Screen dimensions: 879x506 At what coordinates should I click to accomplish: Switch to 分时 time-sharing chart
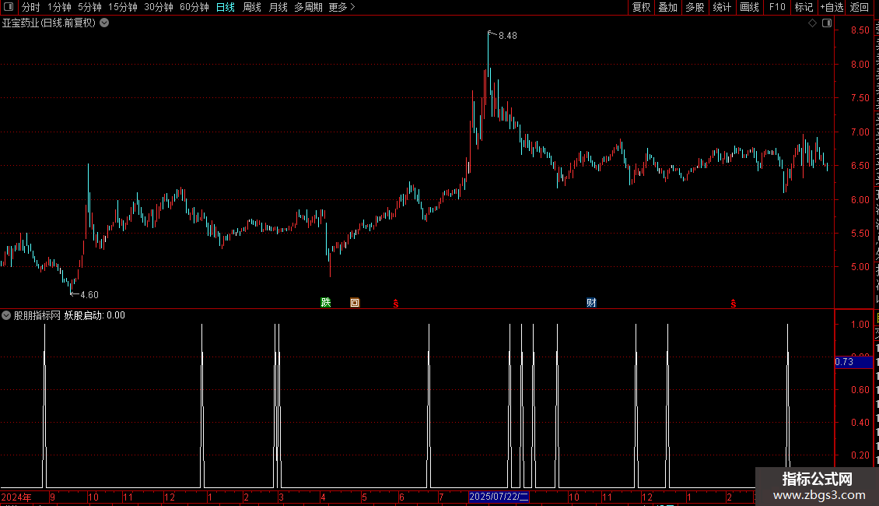[31, 7]
